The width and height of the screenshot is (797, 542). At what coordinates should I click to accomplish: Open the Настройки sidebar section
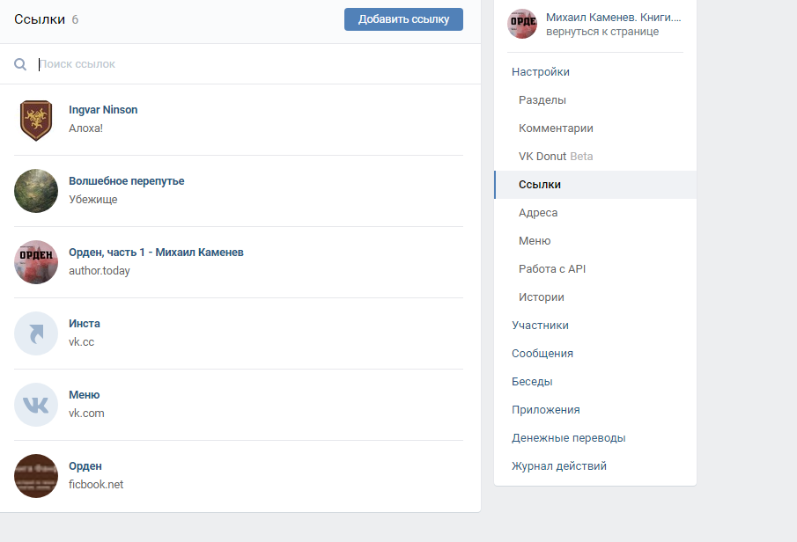pos(541,72)
